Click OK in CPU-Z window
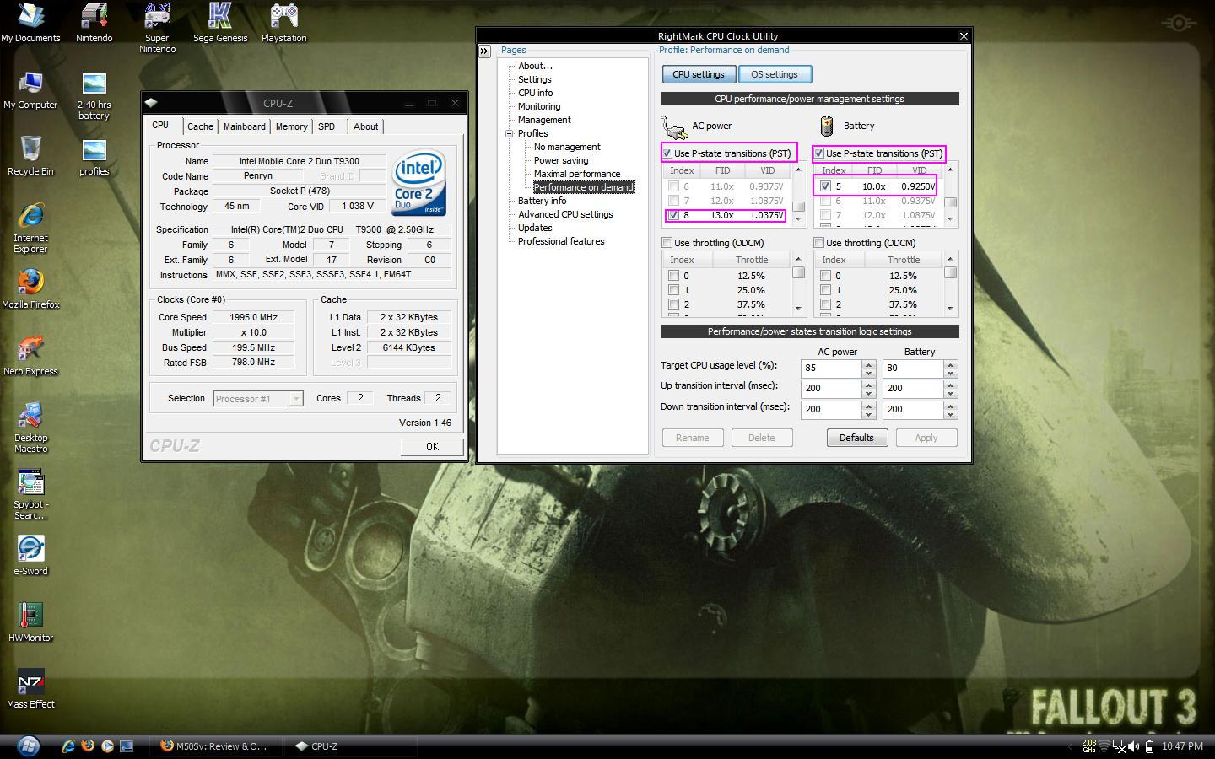Screen dimensions: 1215x759 (432, 447)
